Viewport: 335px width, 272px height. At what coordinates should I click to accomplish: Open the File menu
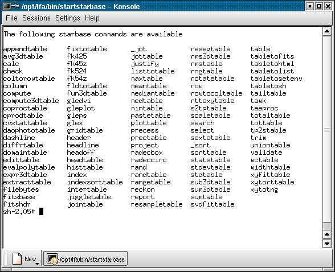[x=11, y=18]
